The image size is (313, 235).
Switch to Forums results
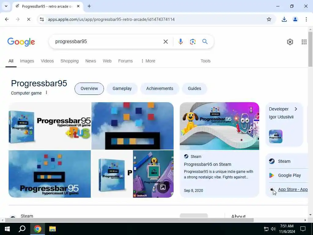point(125,61)
